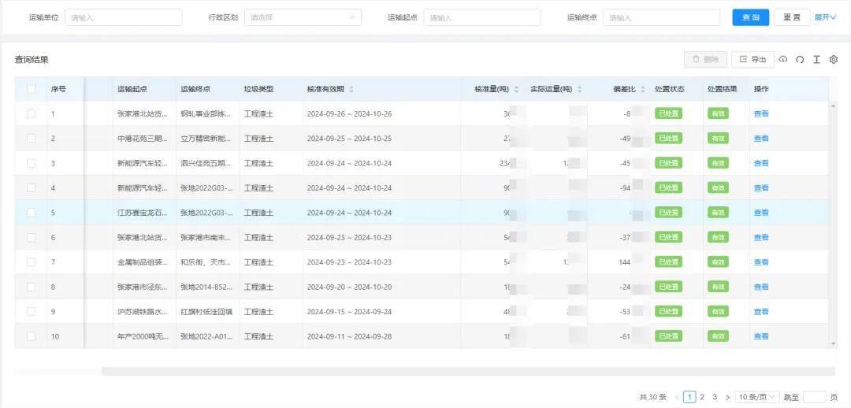This screenshot has height=408, width=851.
Task: Go to page 3 in pagination
Action: point(715,398)
